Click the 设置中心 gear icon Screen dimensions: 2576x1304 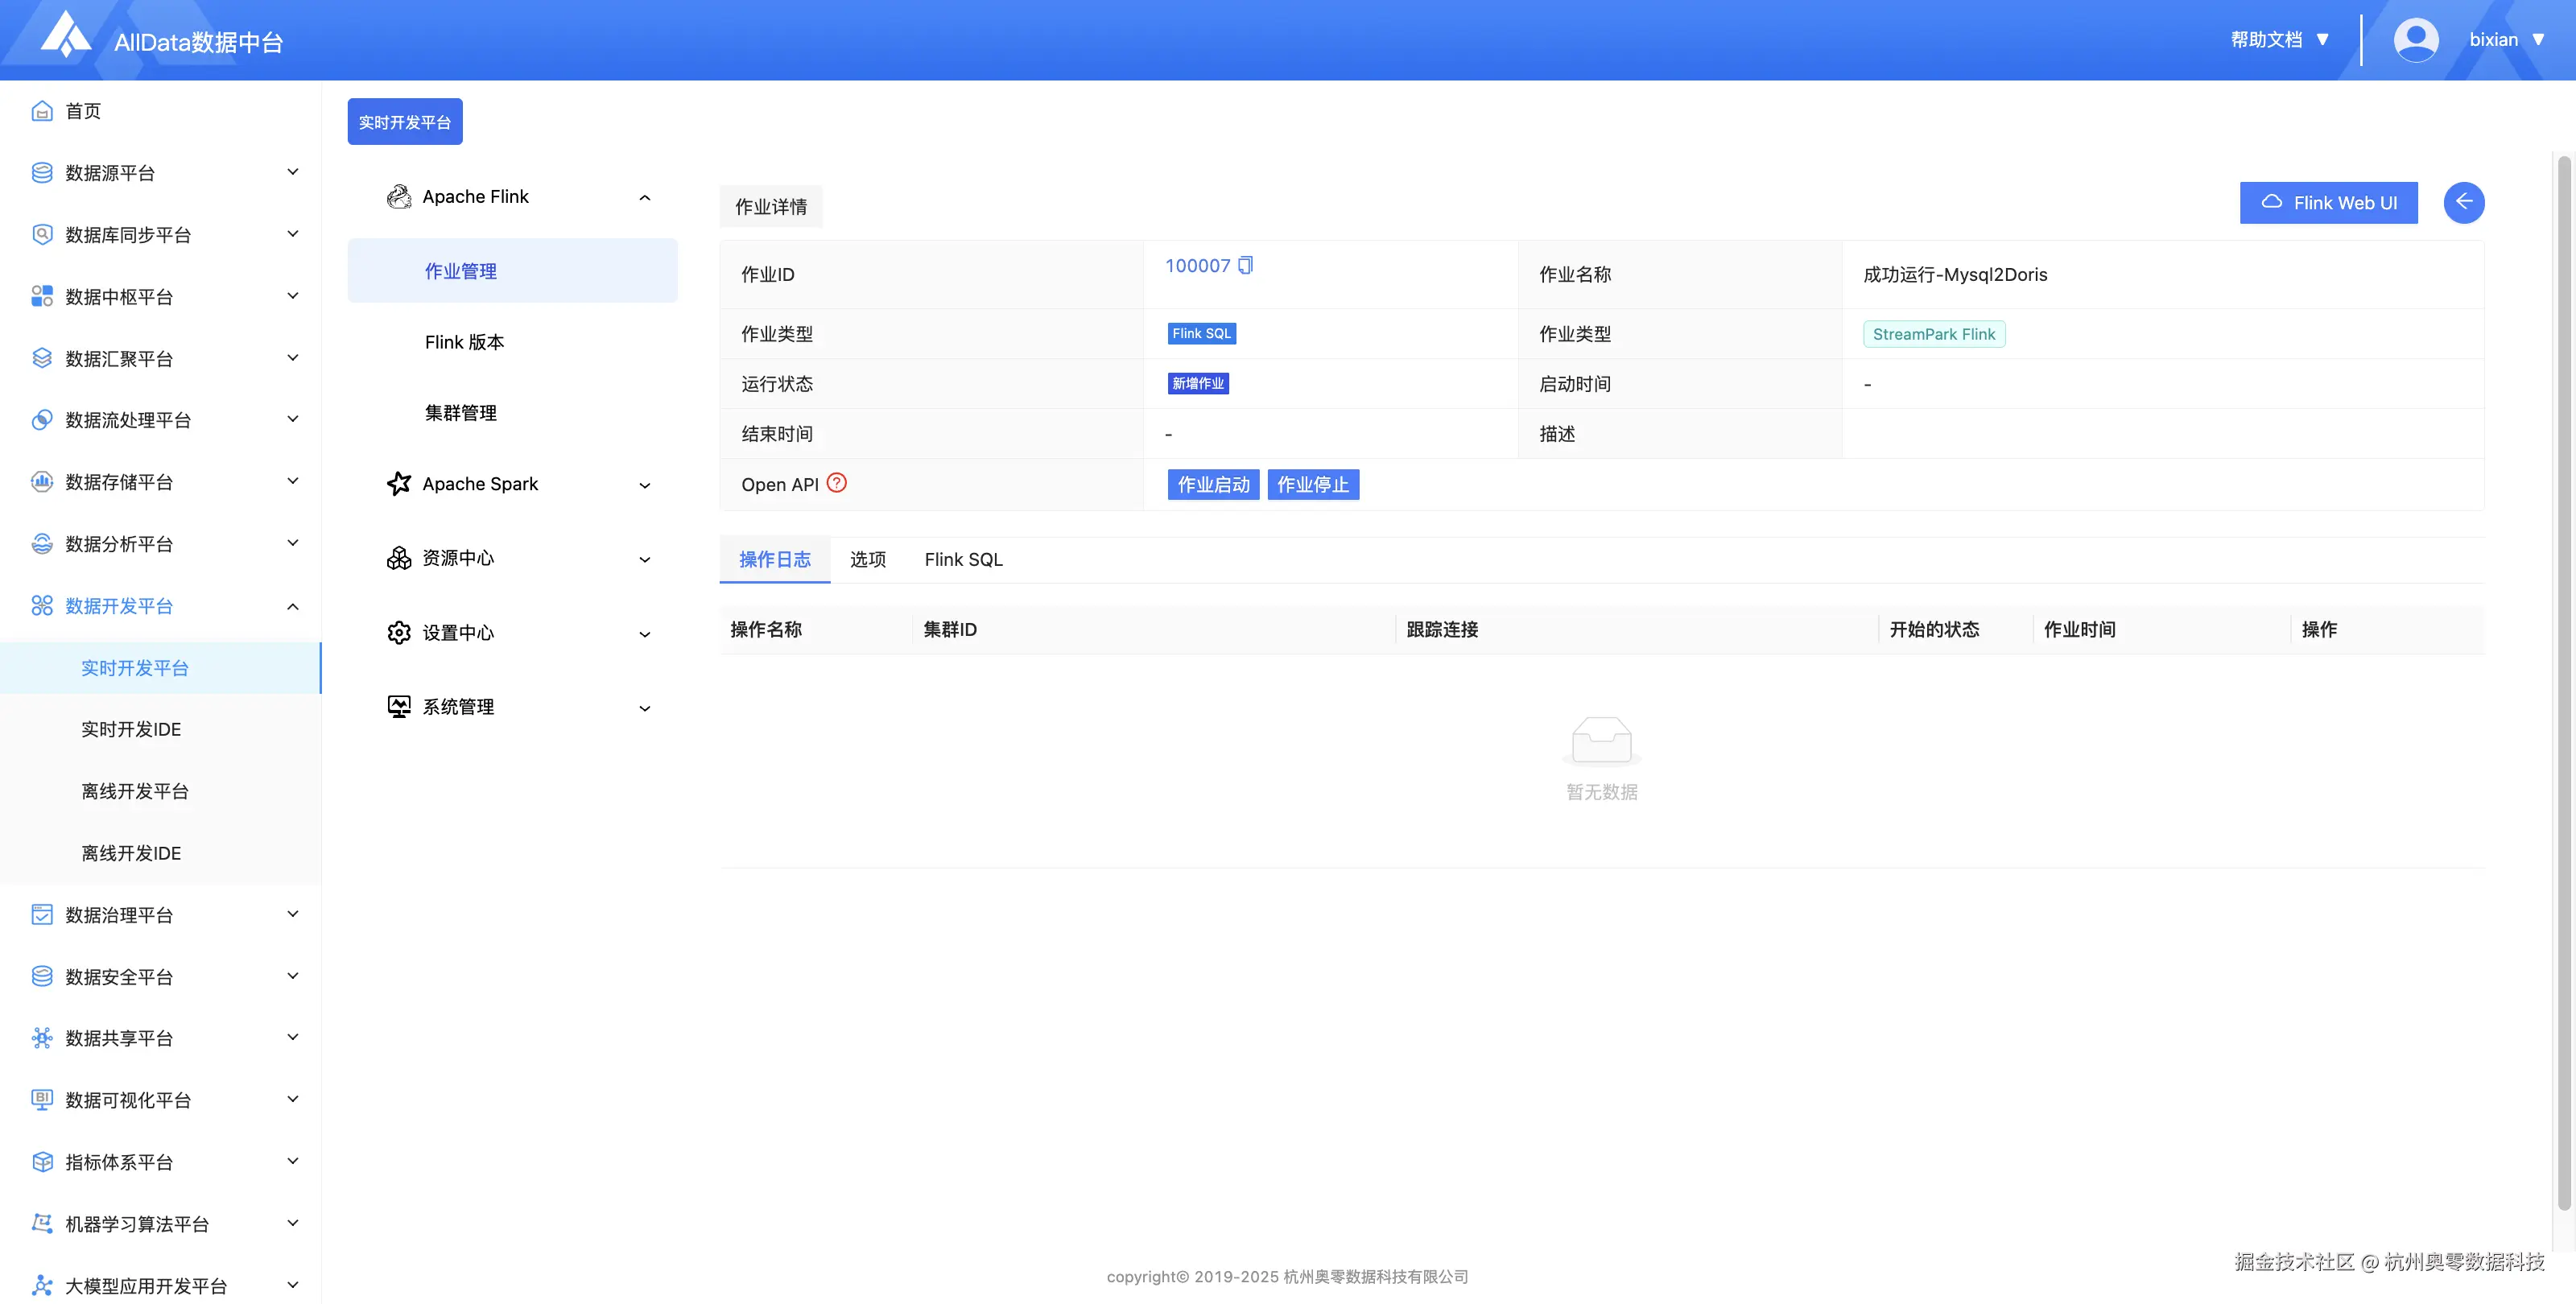tap(399, 632)
